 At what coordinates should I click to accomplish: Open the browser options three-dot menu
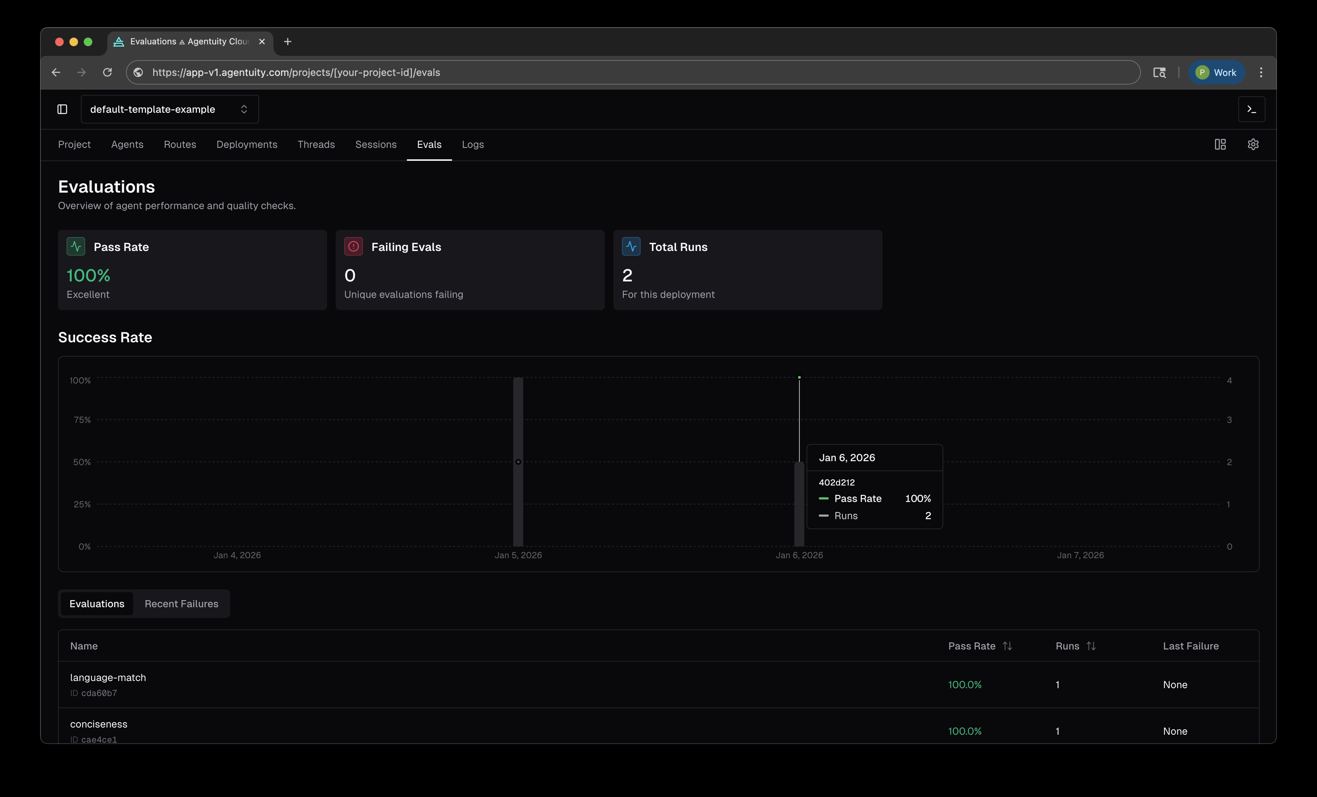(1262, 72)
